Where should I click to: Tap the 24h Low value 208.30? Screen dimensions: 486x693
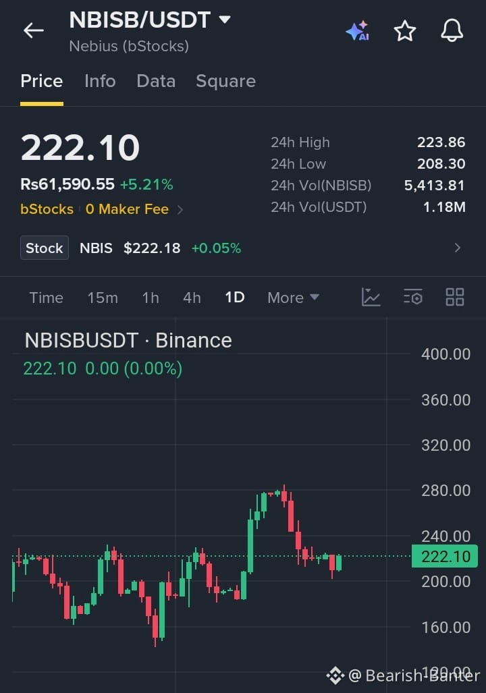click(441, 164)
